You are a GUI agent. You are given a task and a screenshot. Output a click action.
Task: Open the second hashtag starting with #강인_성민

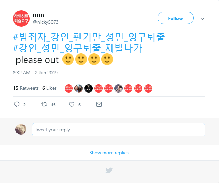pyautogui.click(x=77, y=48)
